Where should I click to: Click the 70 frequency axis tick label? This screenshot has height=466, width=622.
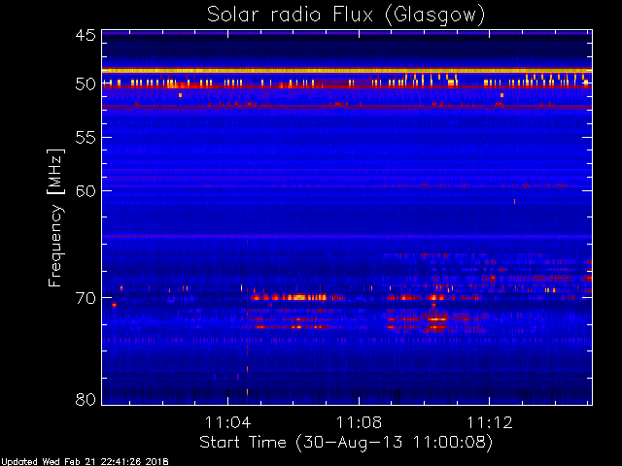pyautogui.click(x=86, y=298)
